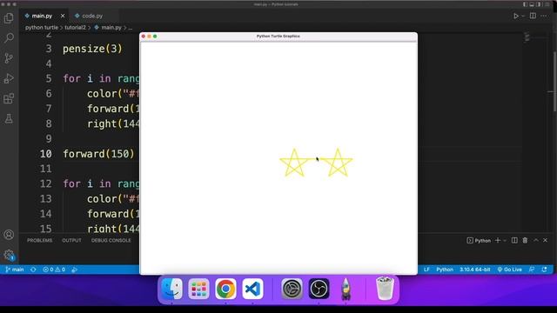
Task: Open the Extensions view
Action: point(9,98)
